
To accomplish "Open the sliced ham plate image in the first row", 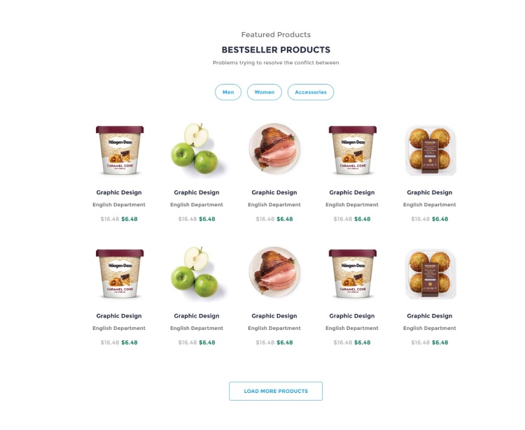I will 274,148.
